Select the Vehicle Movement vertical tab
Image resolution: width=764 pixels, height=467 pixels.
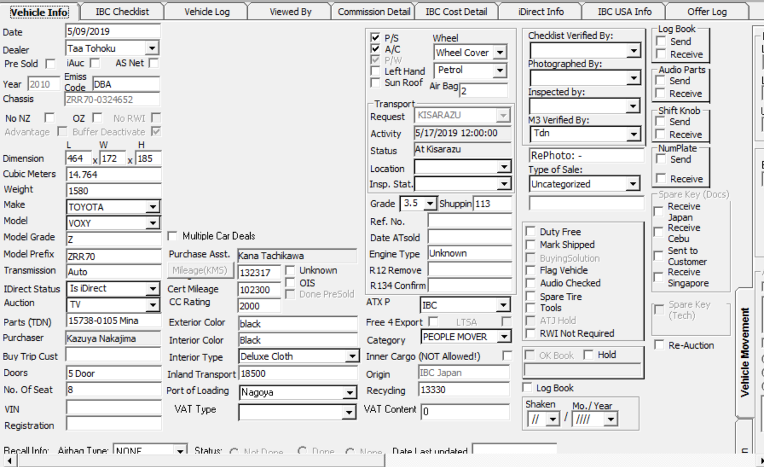click(745, 352)
